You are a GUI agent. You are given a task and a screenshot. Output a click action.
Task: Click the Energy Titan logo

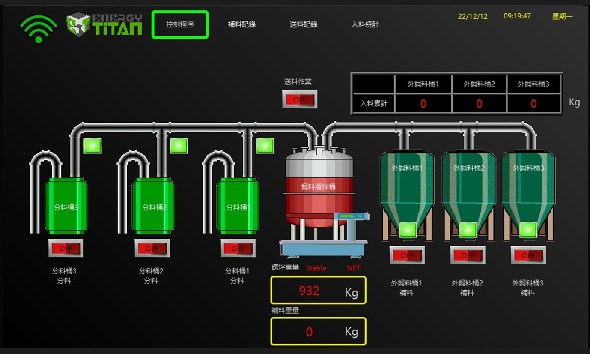coord(104,25)
